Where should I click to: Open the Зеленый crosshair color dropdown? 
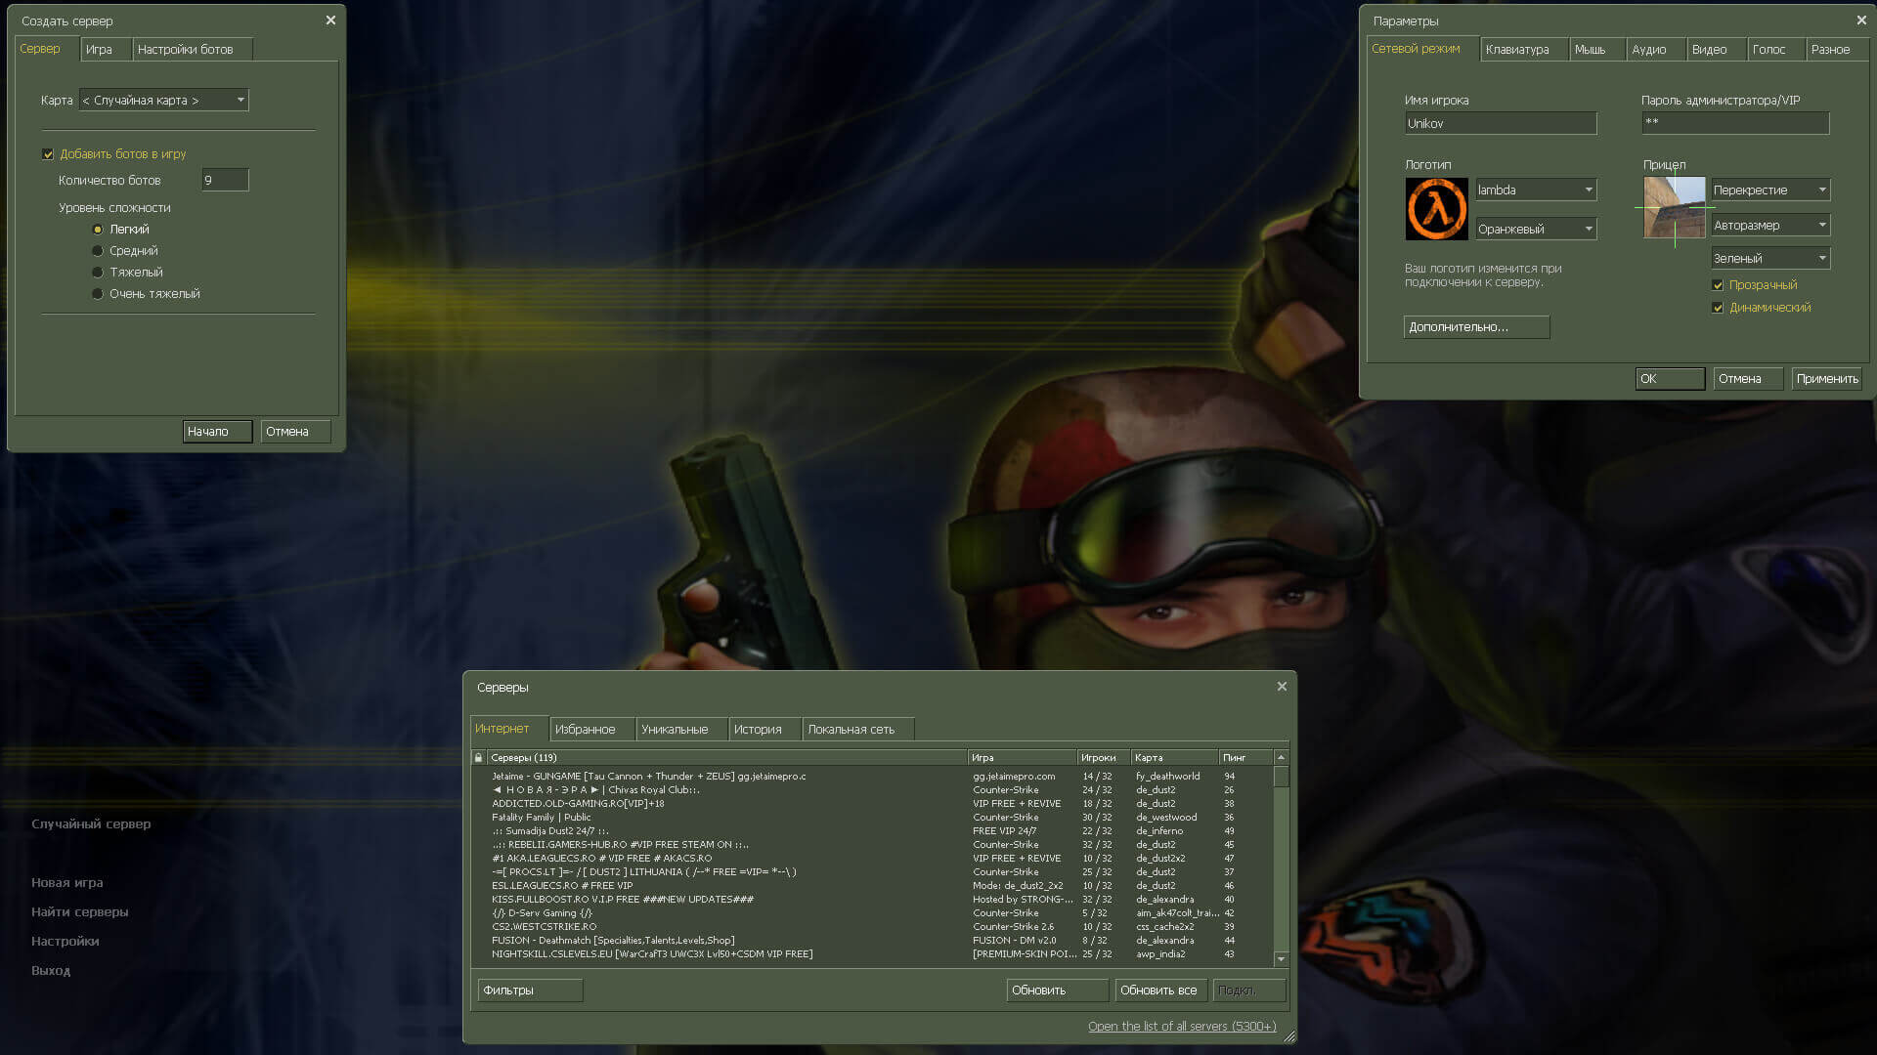point(1770,258)
